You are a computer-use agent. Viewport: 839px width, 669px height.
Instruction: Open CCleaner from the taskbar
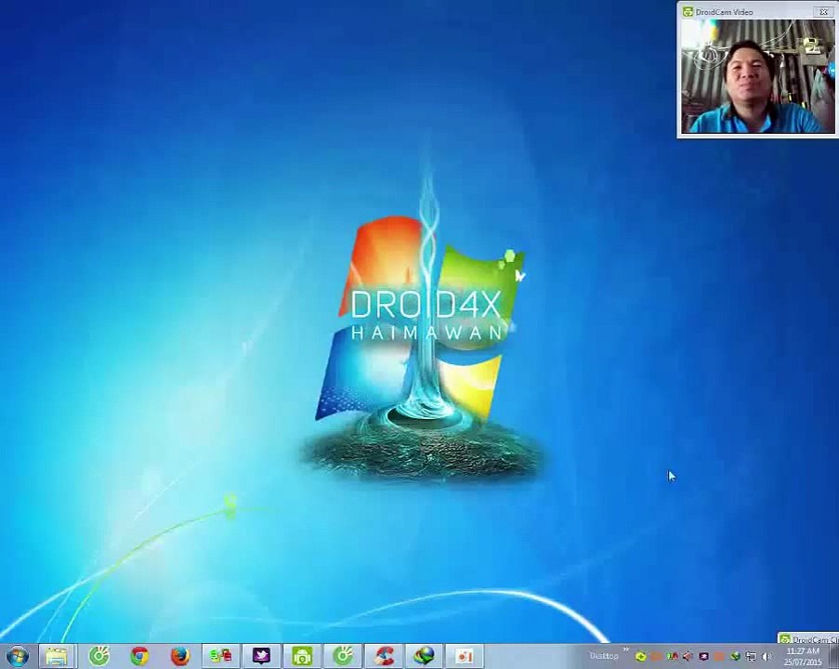(x=384, y=656)
